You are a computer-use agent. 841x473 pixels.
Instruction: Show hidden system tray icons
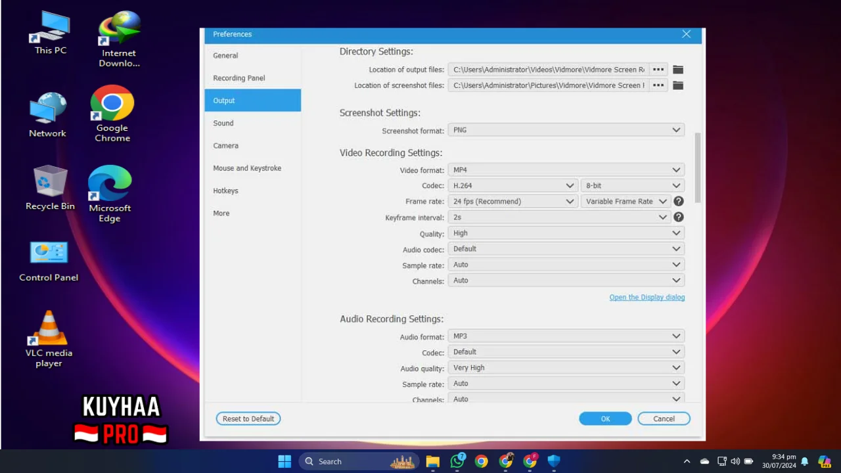pos(687,461)
